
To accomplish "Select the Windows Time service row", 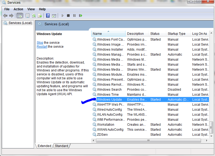I will point(150,95).
